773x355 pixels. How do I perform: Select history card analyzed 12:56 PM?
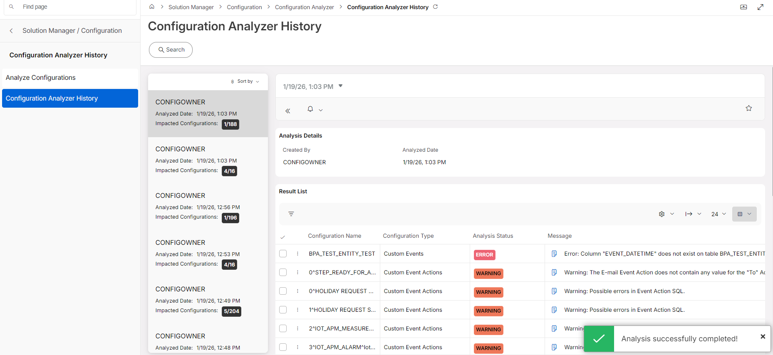pos(208,207)
